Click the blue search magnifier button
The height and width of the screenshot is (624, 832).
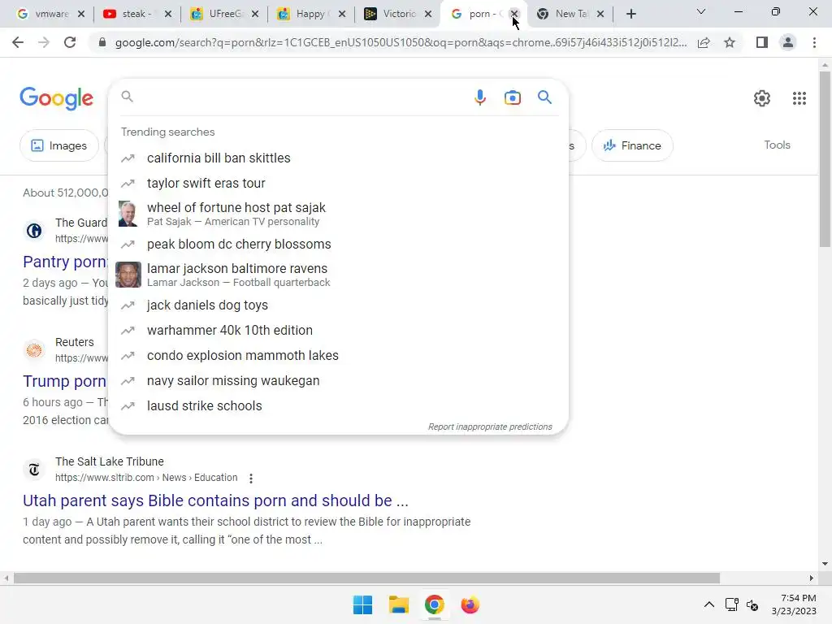point(544,97)
